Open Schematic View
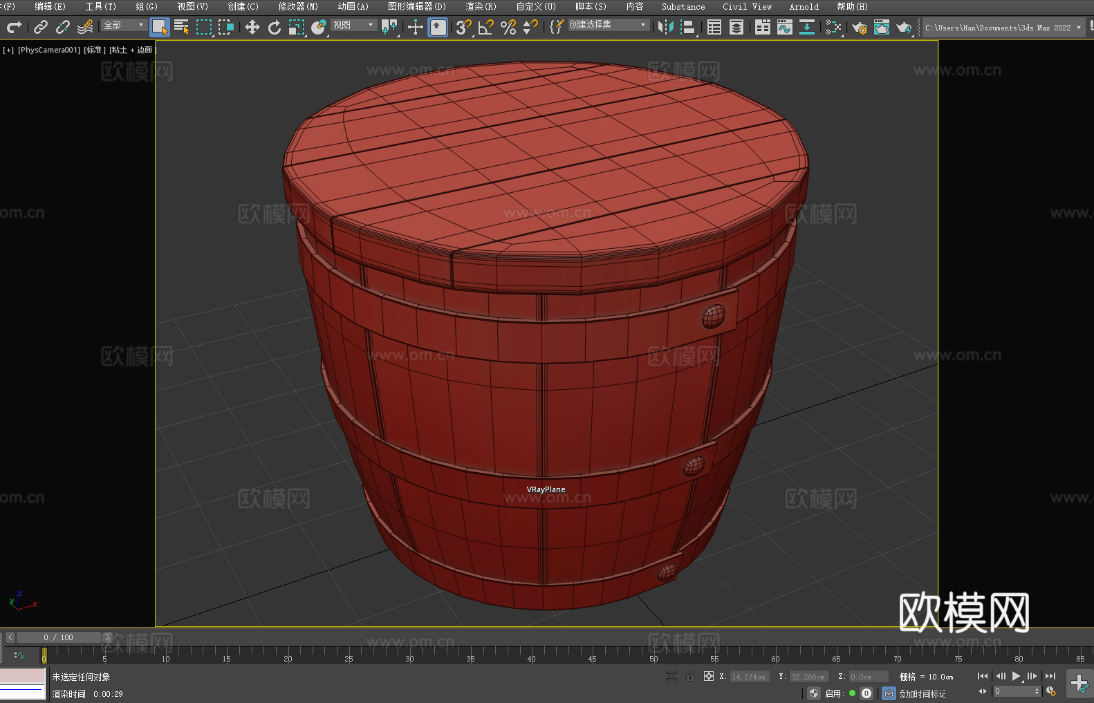1094x703 pixels. click(x=833, y=27)
